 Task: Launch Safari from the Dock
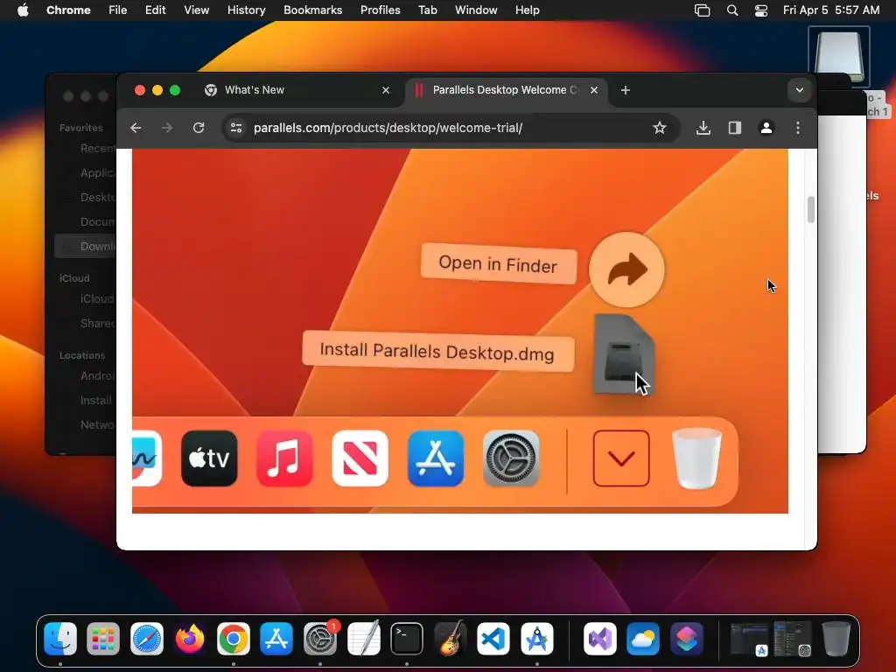point(147,638)
